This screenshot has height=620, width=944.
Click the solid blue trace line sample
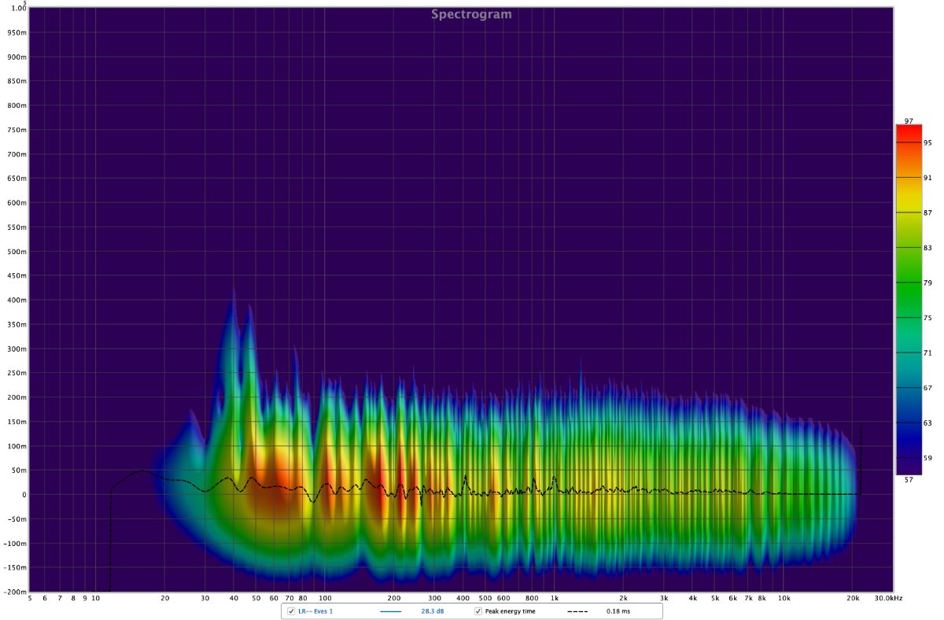click(x=390, y=611)
